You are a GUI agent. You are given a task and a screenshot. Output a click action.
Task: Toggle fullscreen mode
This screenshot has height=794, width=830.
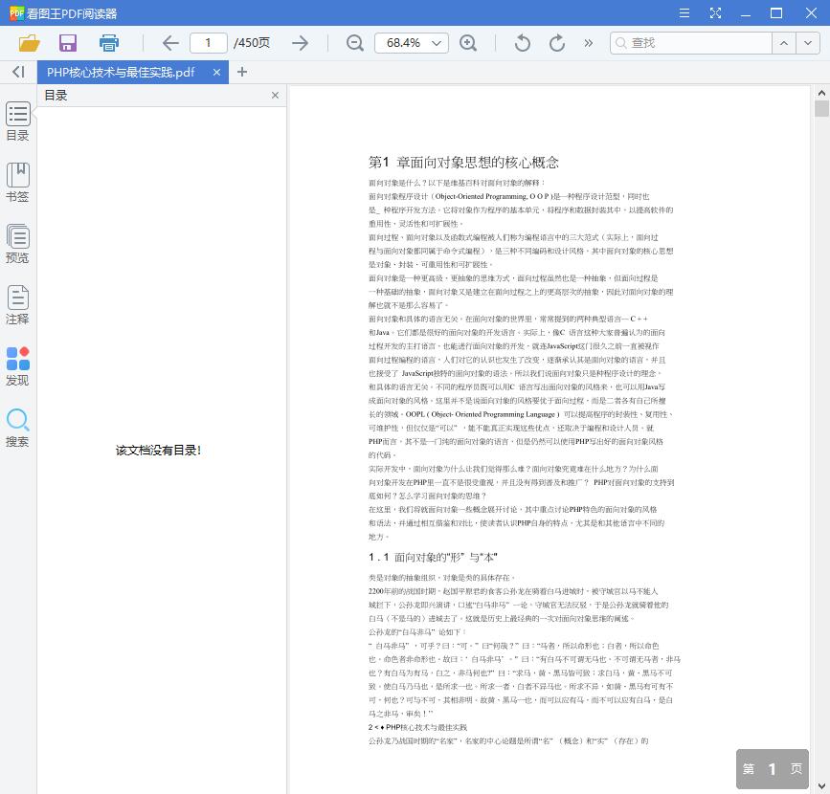pos(715,12)
